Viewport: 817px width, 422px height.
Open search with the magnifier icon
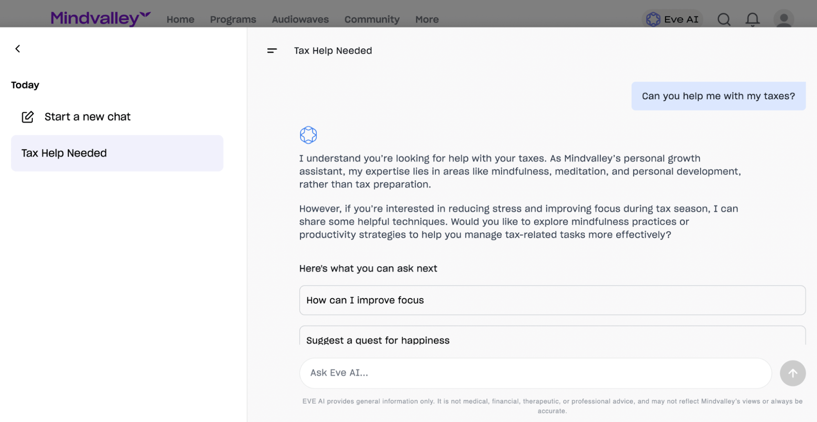click(x=723, y=19)
